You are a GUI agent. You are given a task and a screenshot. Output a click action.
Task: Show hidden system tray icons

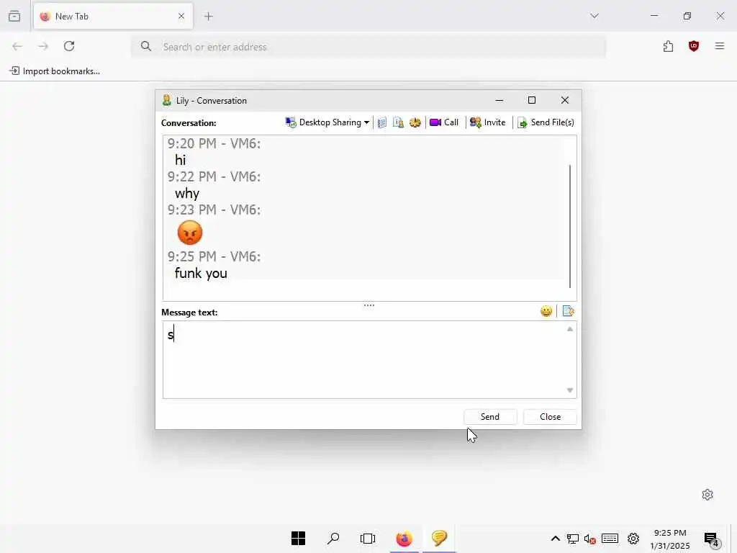click(x=555, y=539)
